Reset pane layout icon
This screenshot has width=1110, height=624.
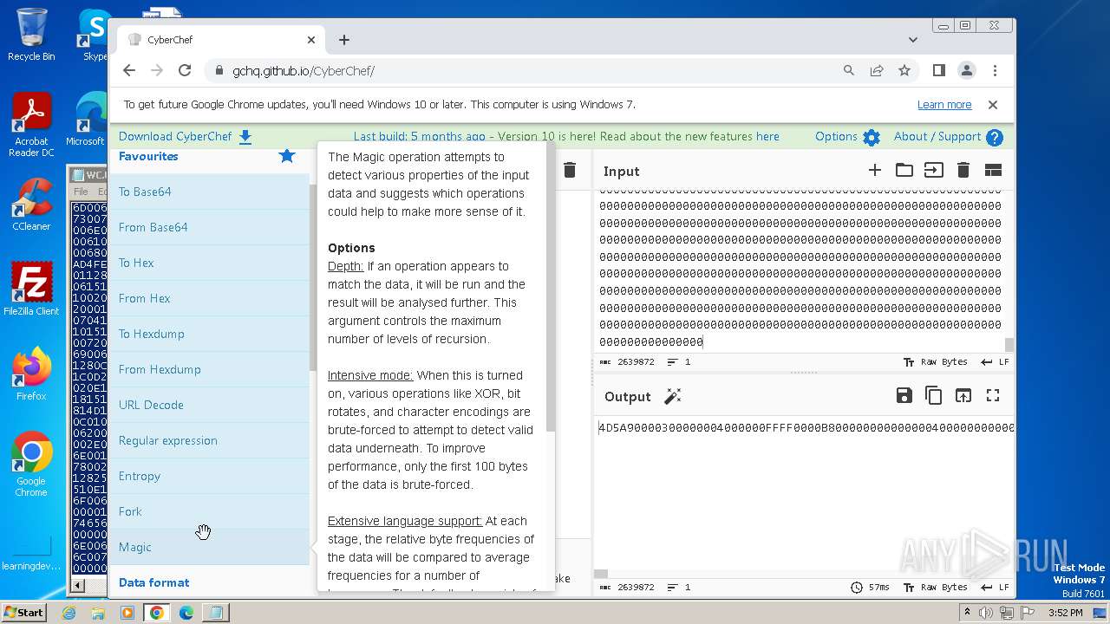pyautogui.click(x=993, y=171)
